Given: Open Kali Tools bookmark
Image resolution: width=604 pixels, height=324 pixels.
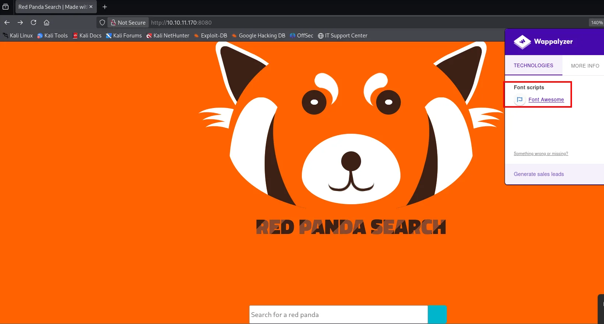Looking at the screenshot, I should click(x=52, y=36).
